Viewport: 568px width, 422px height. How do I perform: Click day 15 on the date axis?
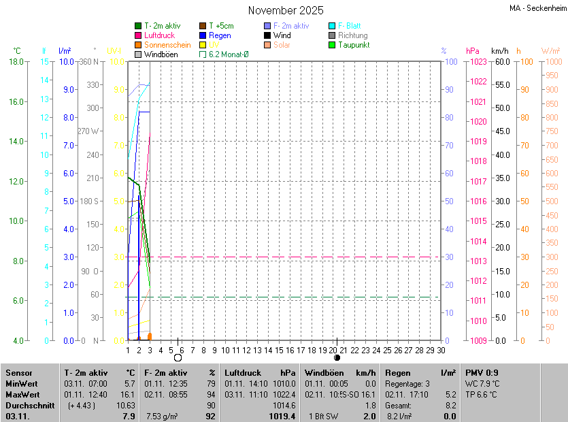tap(279, 350)
